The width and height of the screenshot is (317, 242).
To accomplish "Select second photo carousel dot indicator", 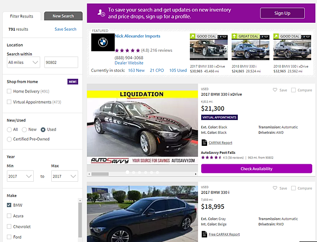I will click(134, 172).
